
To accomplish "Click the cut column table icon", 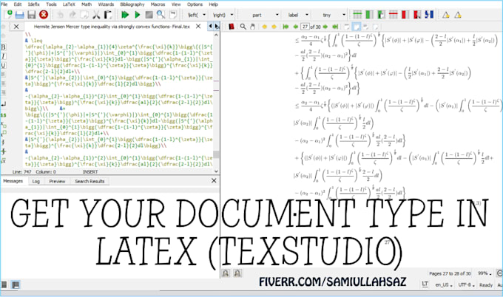I will (417, 15).
